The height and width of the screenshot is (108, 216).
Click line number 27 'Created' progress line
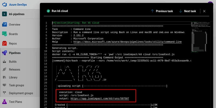[106, 105]
